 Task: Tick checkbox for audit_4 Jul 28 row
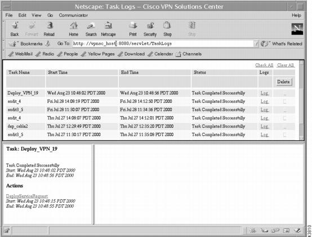point(285,102)
